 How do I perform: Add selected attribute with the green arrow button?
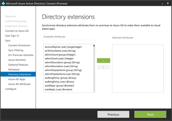(x=103, y=61)
